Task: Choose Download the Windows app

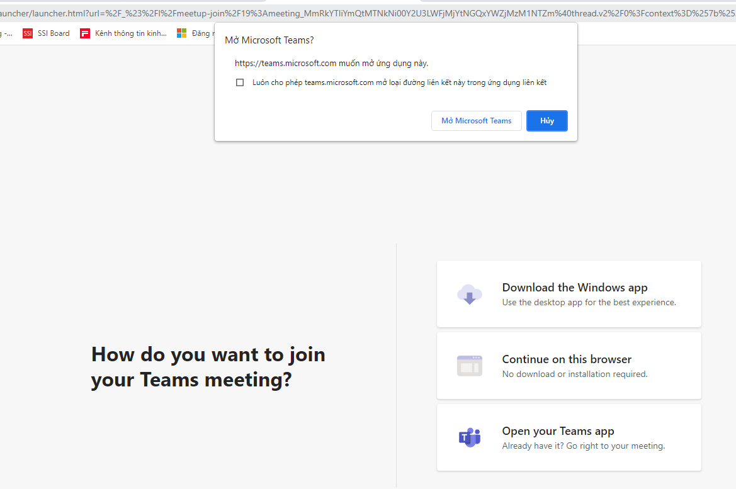Action: (x=574, y=288)
